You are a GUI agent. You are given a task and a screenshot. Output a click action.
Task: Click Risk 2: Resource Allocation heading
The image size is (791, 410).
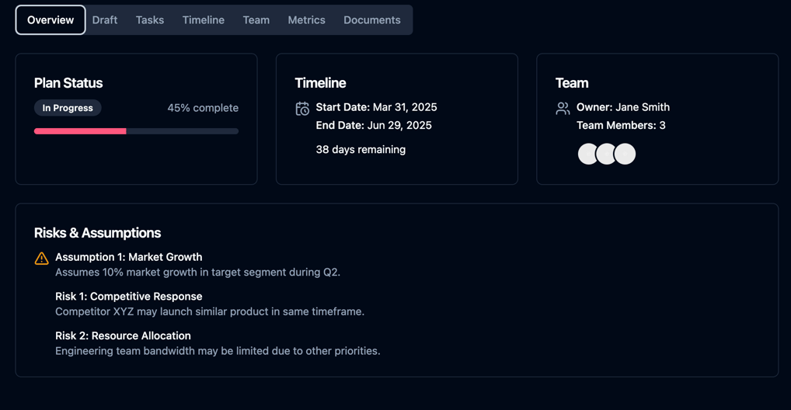coord(123,336)
